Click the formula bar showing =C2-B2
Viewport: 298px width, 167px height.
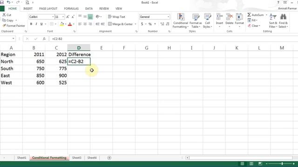point(174,39)
